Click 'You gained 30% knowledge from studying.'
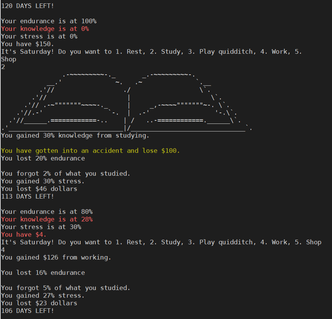The height and width of the screenshot is (319, 332). pos(75,136)
